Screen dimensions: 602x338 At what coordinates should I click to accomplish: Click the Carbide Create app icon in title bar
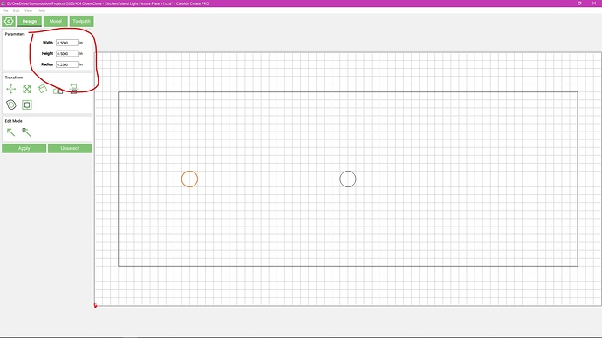3,3
